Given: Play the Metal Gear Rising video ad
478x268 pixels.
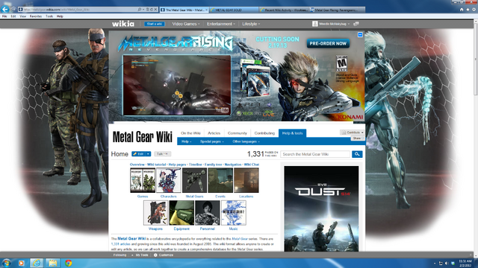Looking at the screenshot, I should pyautogui.click(x=177, y=85).
